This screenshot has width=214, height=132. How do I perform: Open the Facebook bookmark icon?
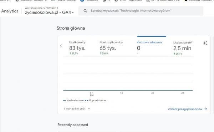(82, 1)
